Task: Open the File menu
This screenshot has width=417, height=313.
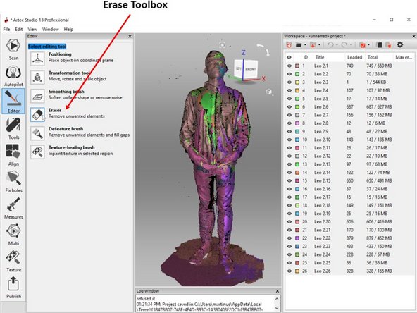Action: [x=6, y=30]
